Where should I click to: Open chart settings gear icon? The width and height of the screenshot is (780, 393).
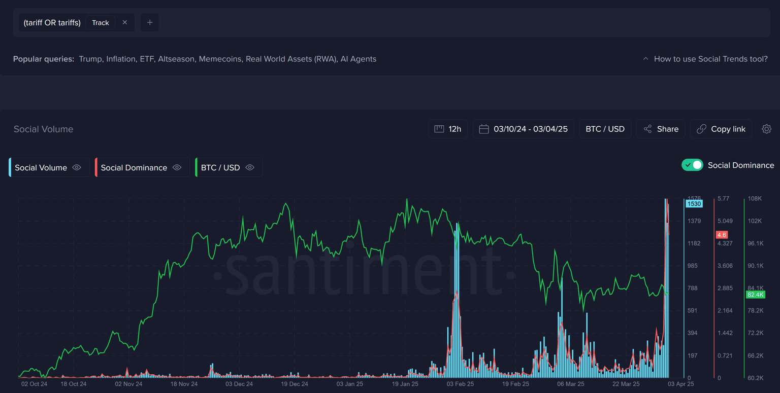tap(766, 129)
